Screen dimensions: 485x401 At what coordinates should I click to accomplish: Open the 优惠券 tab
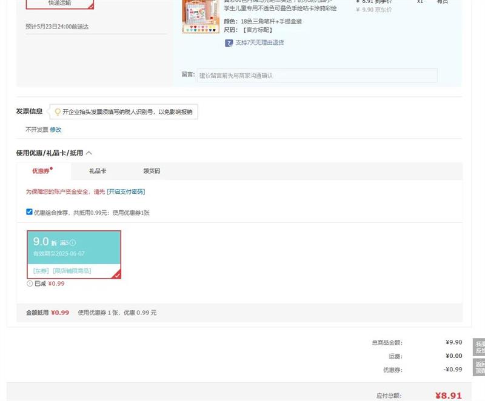coord(41,171)
